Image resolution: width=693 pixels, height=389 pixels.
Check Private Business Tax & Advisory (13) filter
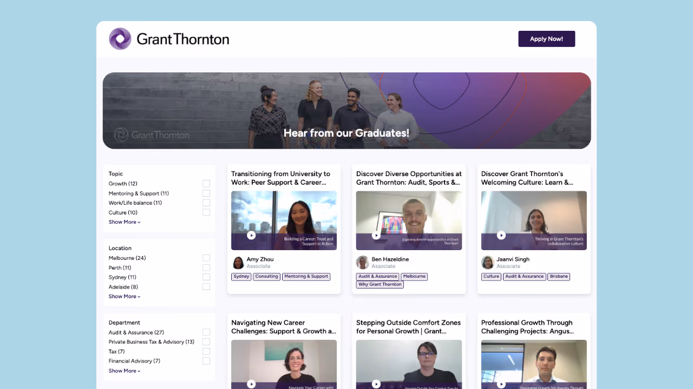point(206,342)
